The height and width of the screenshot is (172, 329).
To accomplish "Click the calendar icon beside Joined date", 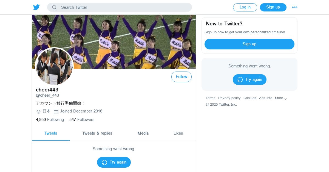I will tap(56, 112).
